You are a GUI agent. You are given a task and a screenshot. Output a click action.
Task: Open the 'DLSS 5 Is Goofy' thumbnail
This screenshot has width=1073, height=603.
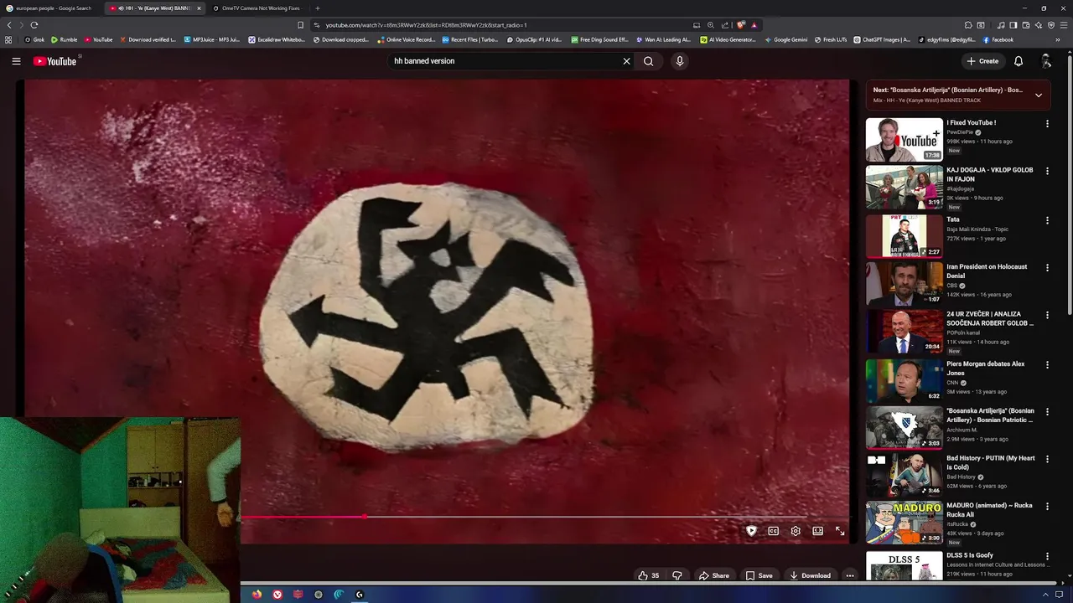coord(904,565)
